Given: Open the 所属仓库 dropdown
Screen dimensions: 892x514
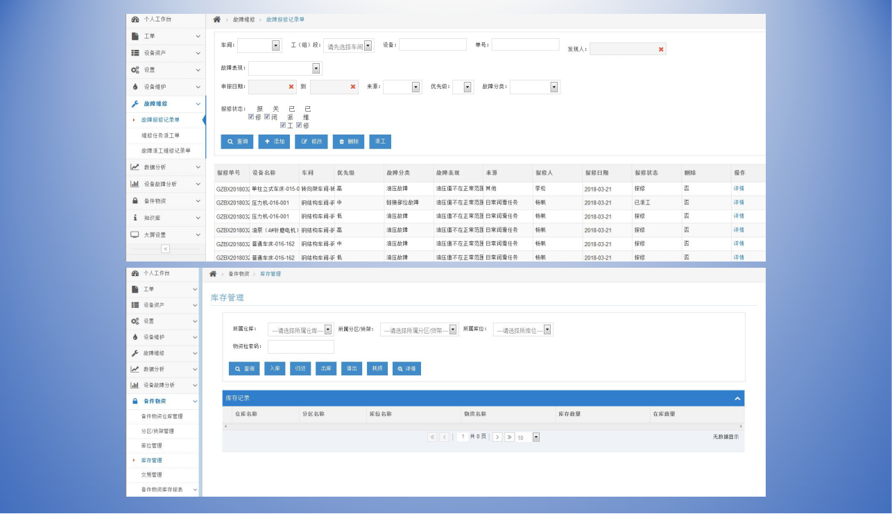Looking at the screenshot, I should [328, 330].
